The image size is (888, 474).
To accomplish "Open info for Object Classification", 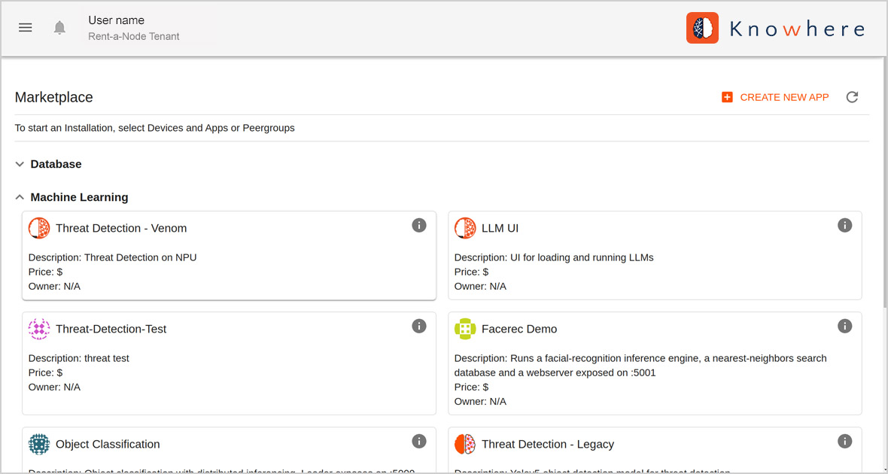I will (x=419, y=441).
